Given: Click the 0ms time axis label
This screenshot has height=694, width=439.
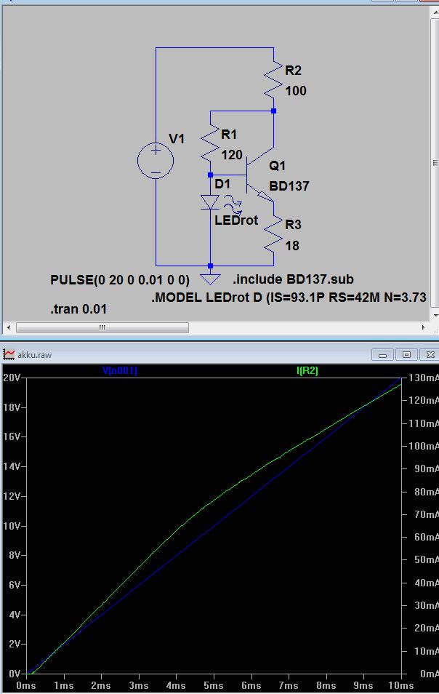Looking at the screenshot, I should tap(26, 685).
